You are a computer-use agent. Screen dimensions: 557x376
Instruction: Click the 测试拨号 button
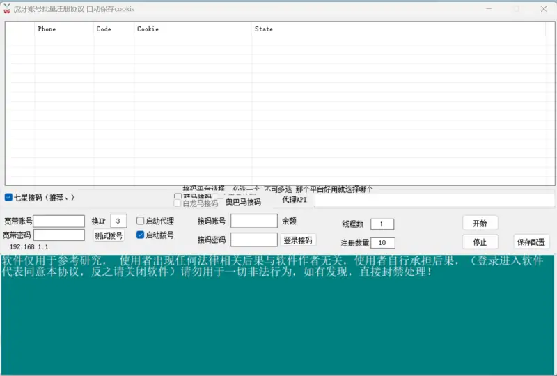tap(109, 235)
